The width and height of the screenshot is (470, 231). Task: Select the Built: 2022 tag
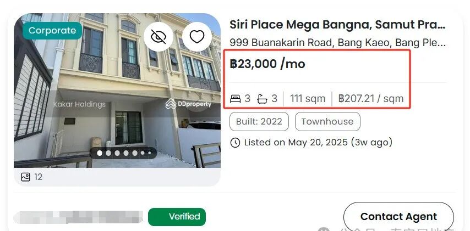click(259, 122)
